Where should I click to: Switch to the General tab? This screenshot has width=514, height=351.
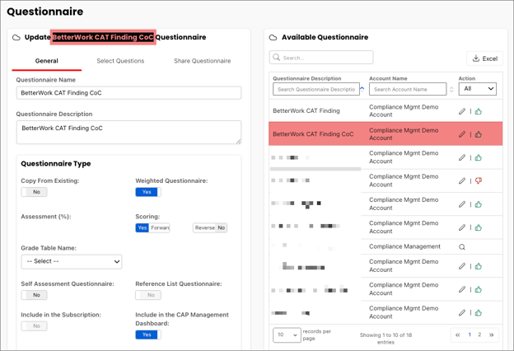(47, 61)
